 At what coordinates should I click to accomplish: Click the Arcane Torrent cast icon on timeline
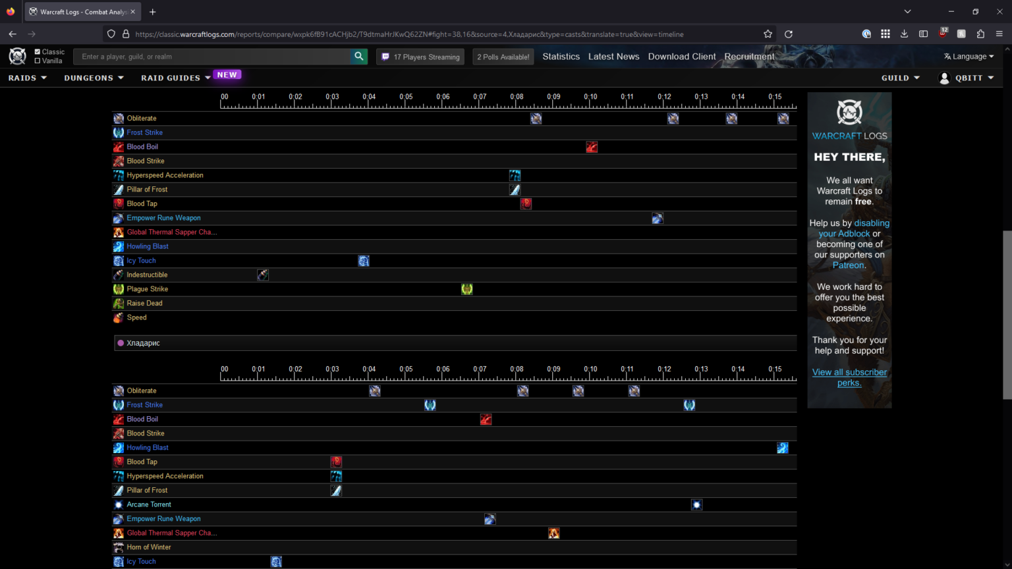[696, 505]
